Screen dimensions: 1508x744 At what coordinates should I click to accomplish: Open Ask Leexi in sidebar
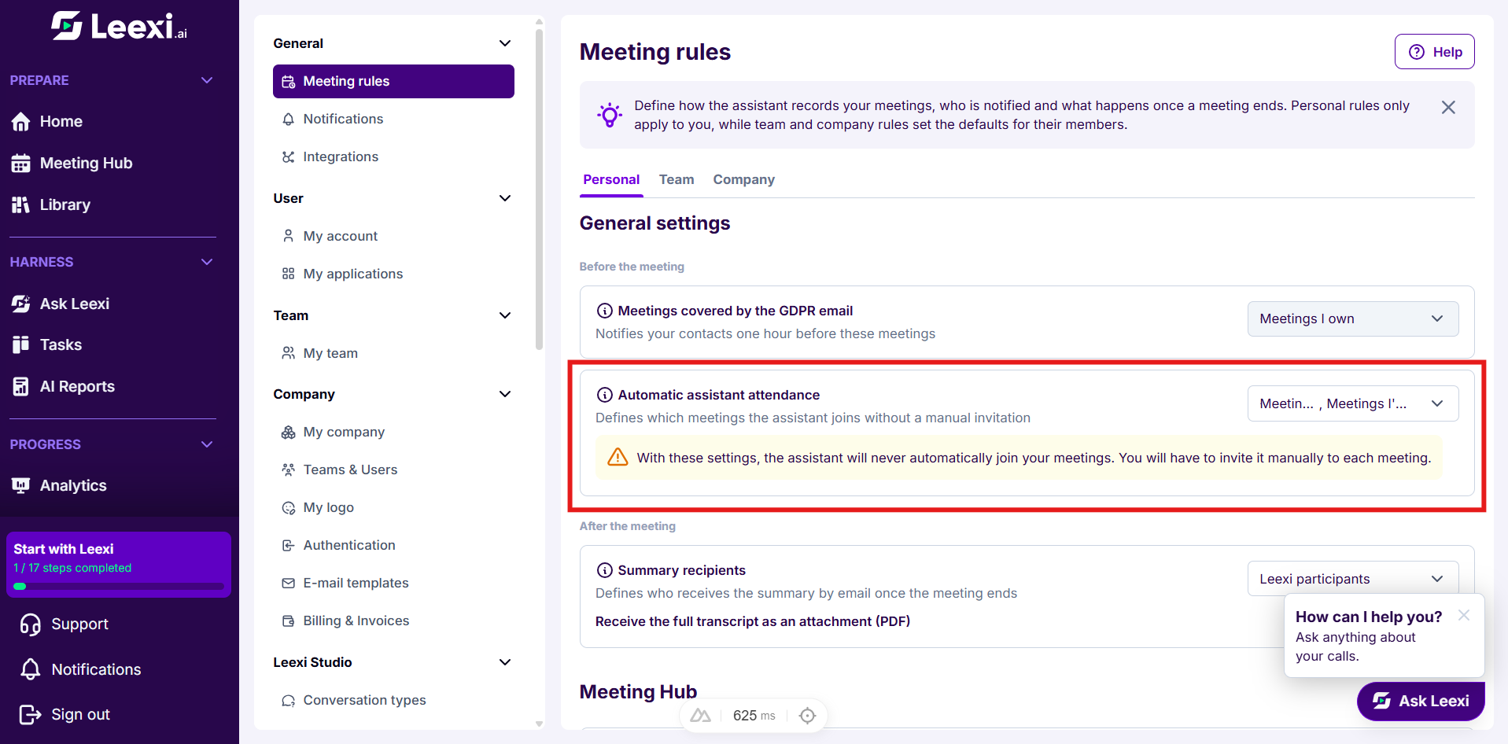61,304
